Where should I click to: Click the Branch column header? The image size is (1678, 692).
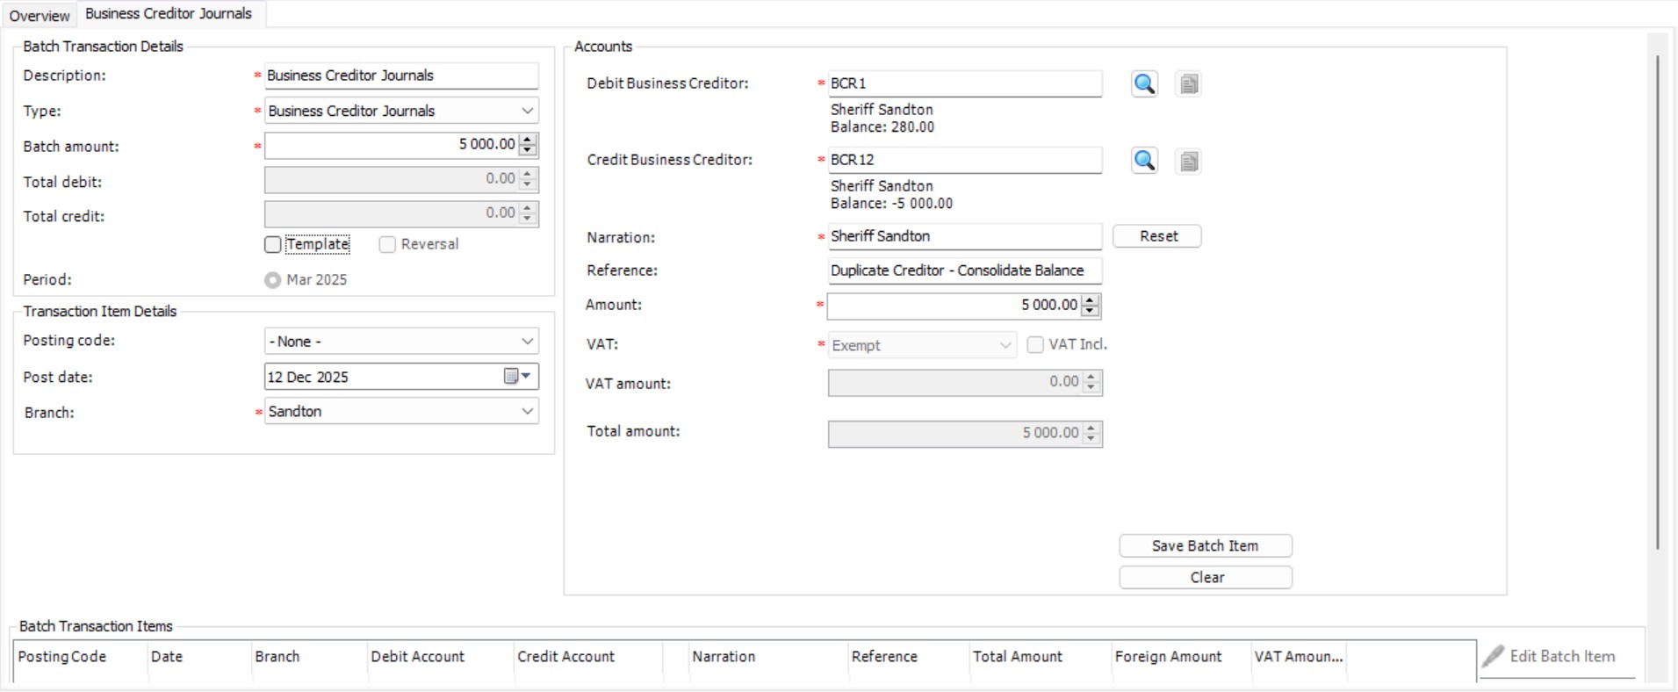(309, 657)
